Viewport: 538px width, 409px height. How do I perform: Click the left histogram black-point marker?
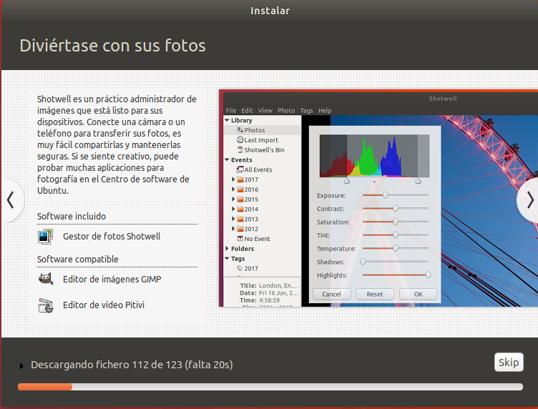point(347,181)
